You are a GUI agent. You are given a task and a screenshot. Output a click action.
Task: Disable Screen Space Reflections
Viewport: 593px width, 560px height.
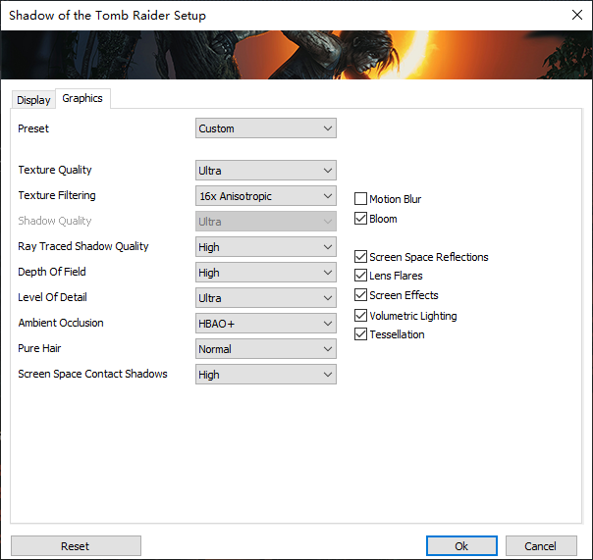360,257
